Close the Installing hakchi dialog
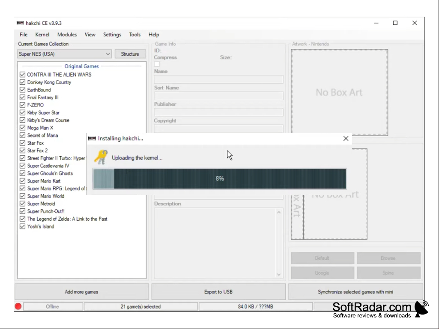 346,139
